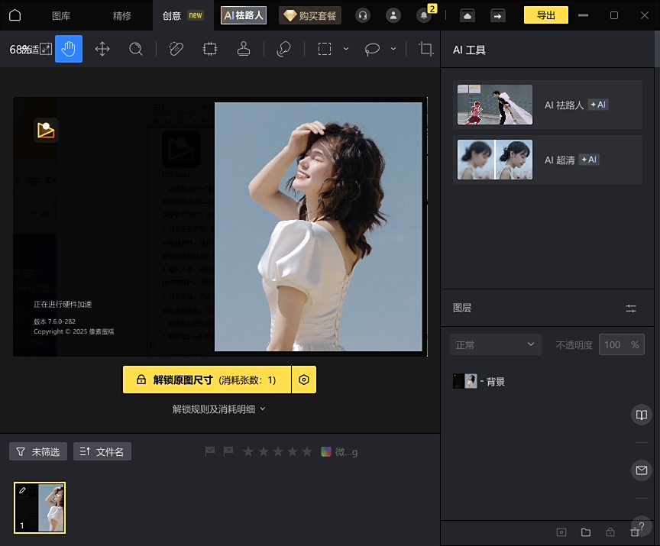Switch to the 精修 tab

[121, 15]
